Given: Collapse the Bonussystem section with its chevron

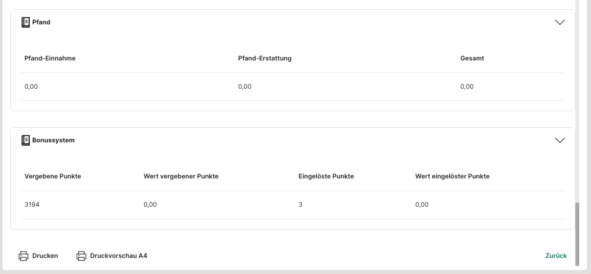Looking at the screenshot, I should click(x=560, y=140).
